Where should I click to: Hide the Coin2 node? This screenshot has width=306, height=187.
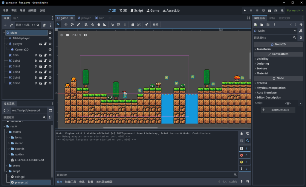point(50,61)
